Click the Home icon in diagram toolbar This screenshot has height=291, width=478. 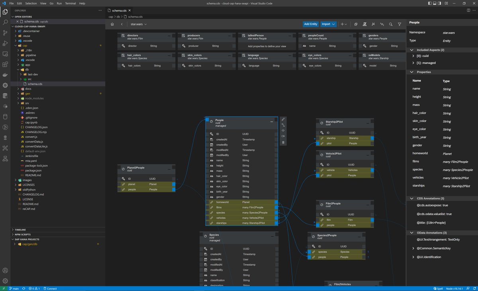112,24
